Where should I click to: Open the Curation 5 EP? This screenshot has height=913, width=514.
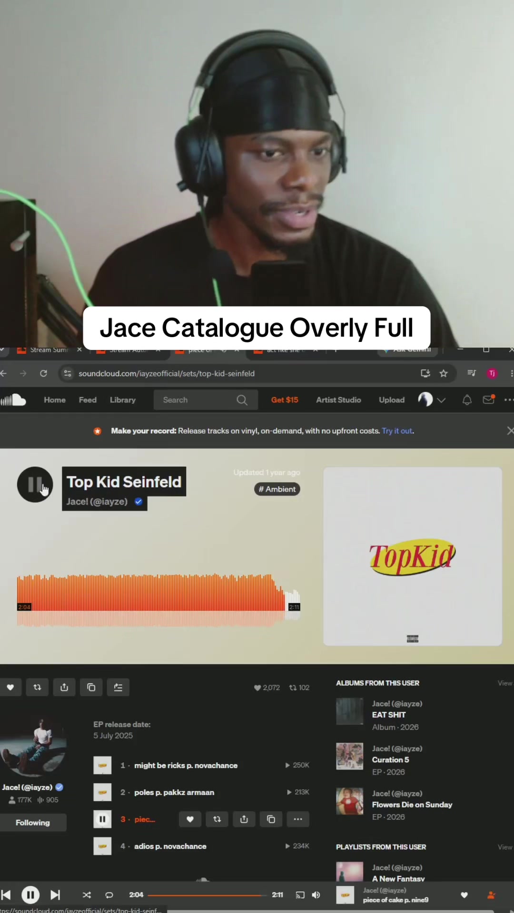[x=390, y=760]
